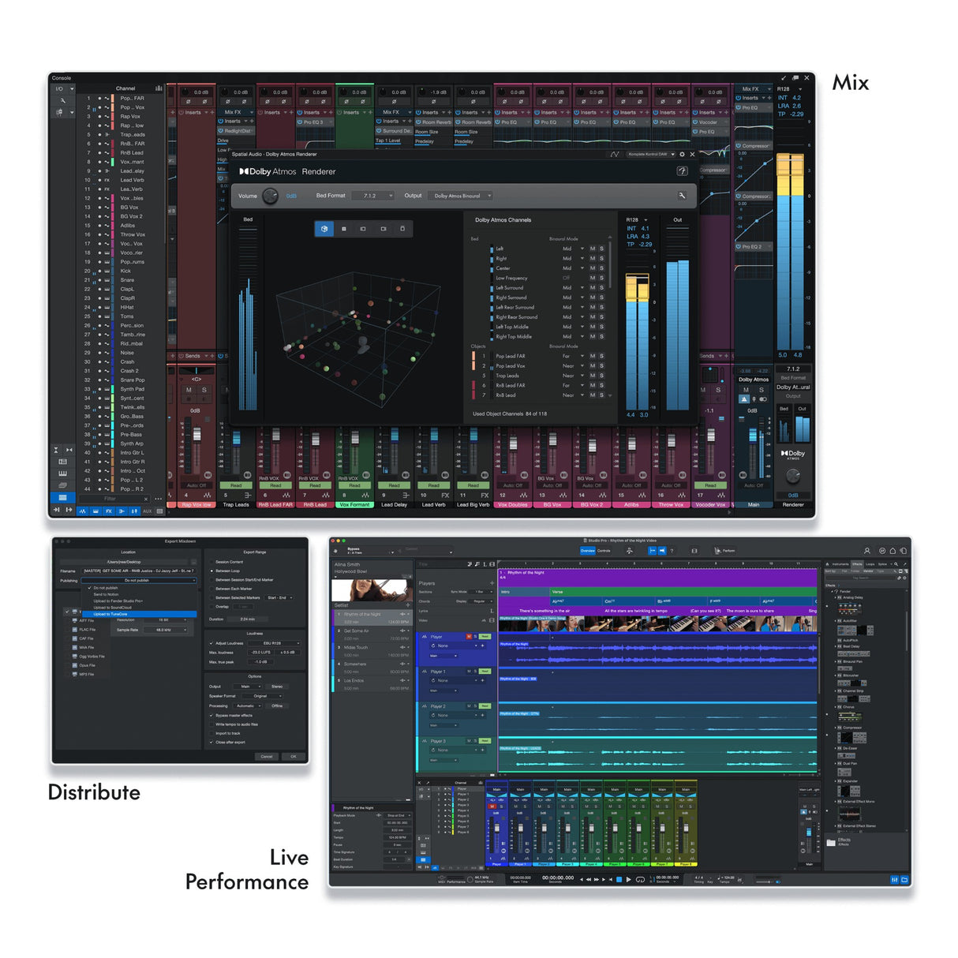The image size is (958, 958).
Task: Click Cancel in the Export Mixdown dialog
Action: point(266,756)
